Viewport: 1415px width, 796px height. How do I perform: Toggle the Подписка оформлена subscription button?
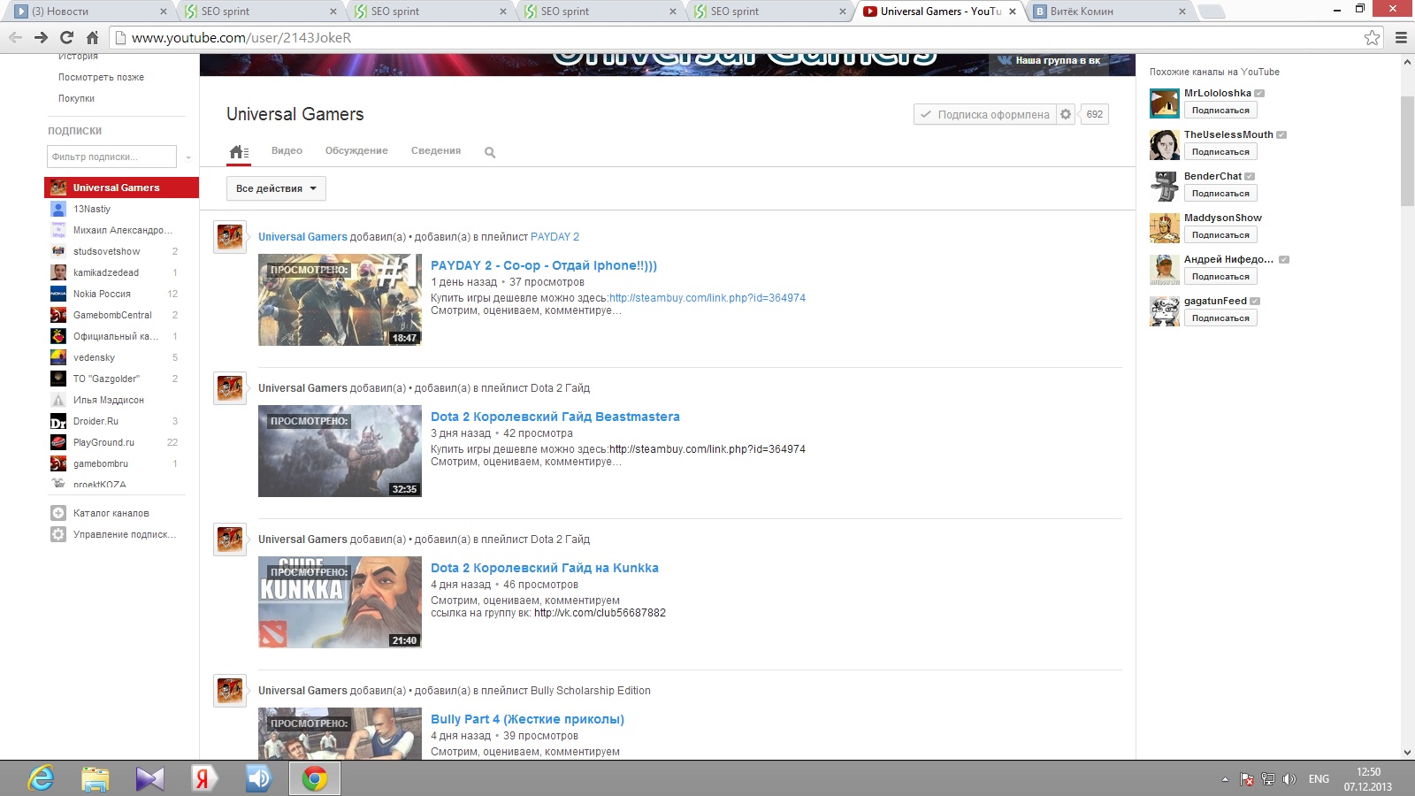pos(984,114)
